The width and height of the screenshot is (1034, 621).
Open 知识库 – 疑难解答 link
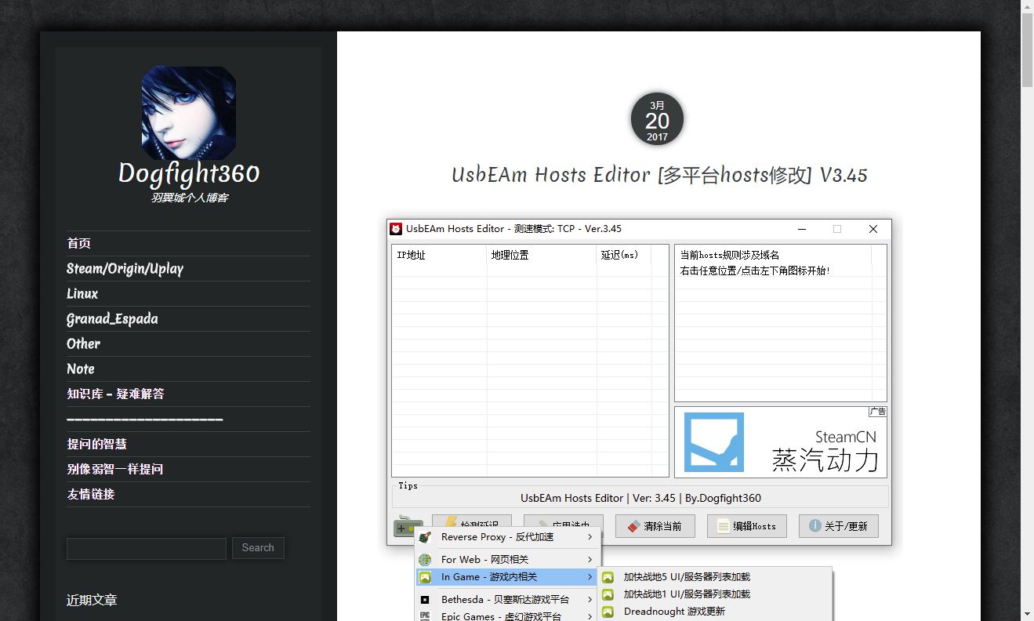pyautogui.click(x=115, y=394)
